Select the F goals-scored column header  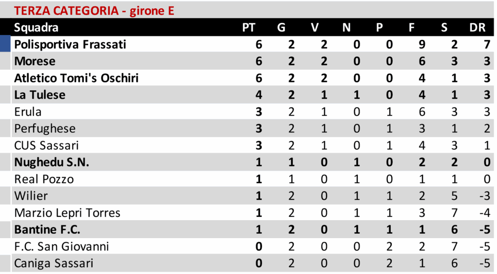pos(412,28)
